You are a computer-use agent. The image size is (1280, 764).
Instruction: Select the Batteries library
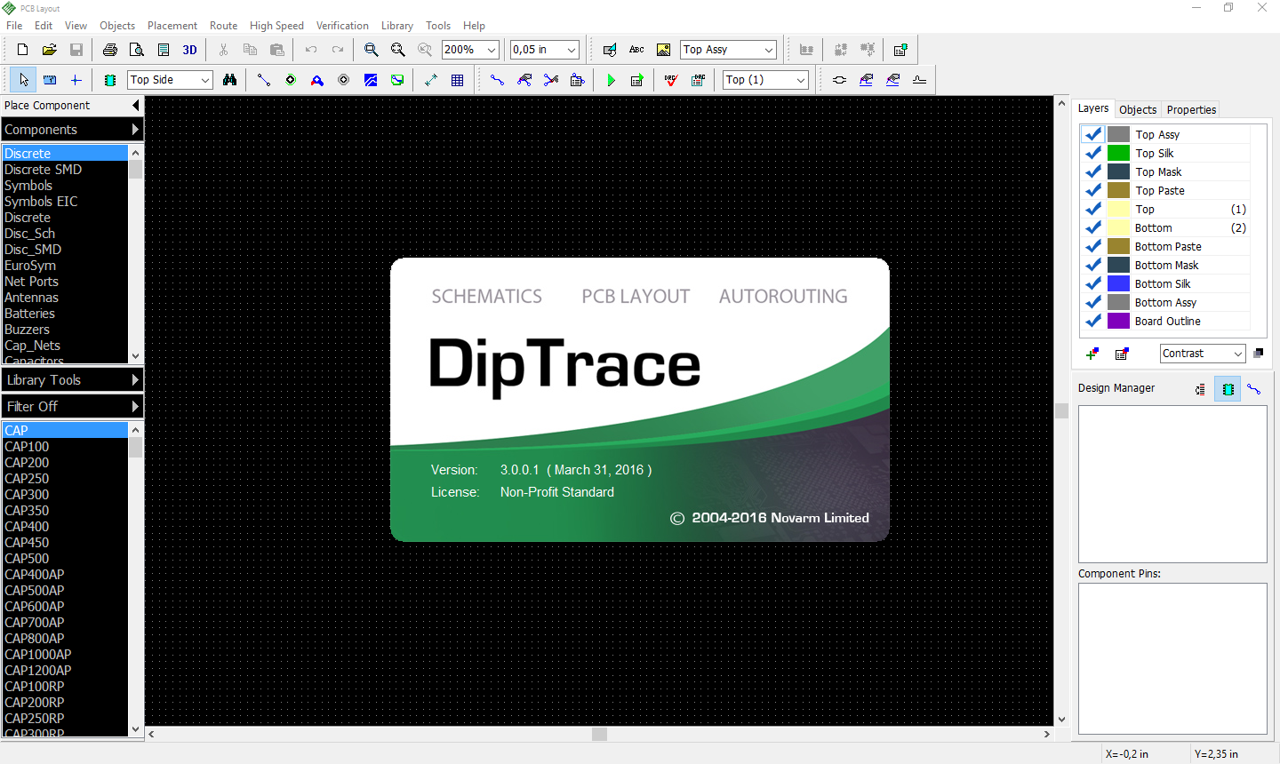coord(66,314)
